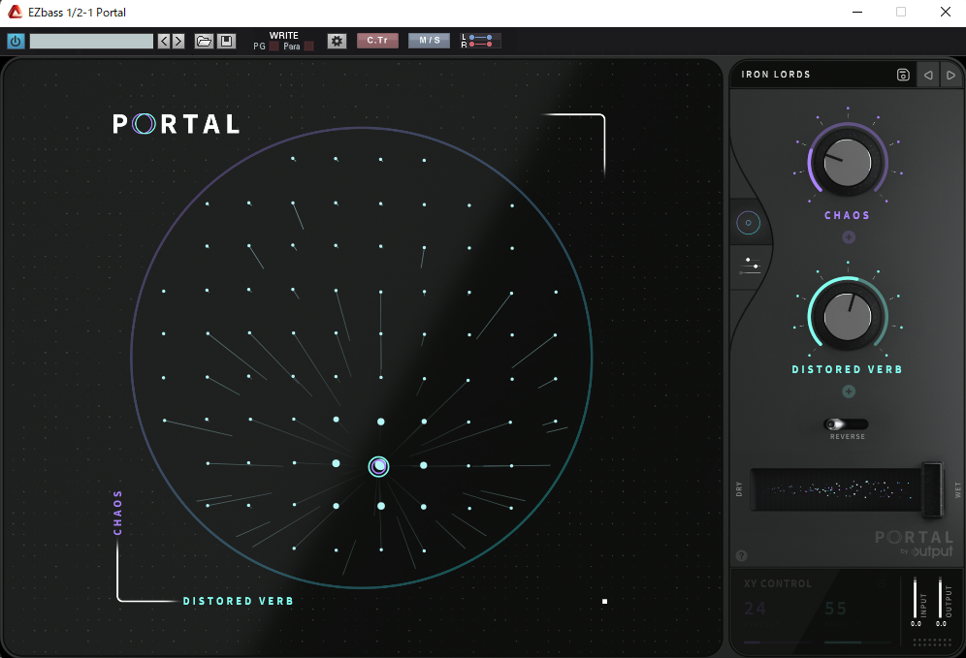Click the small white square marker

pyautogui.click(x=605, y=602)
